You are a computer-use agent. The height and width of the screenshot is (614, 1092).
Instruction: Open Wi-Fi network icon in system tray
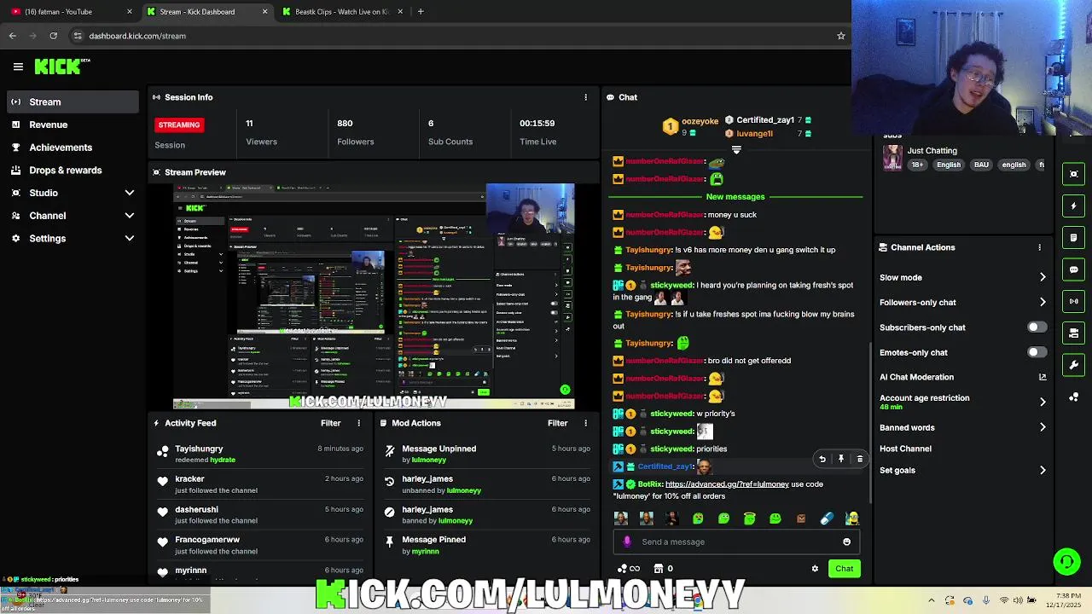(1005, 600)
